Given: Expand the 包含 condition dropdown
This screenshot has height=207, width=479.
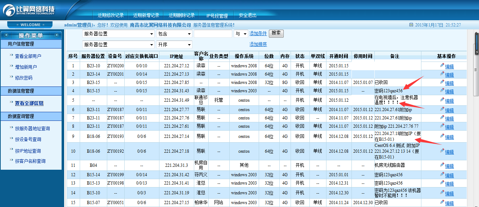Looking at the screenshot, I should [174, 34].
